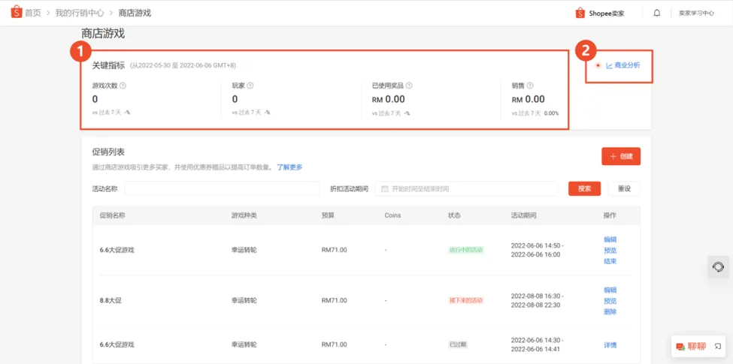
Task: Click 预览 for the running 6.6大促游戏
Action: [x=610, y=251]
